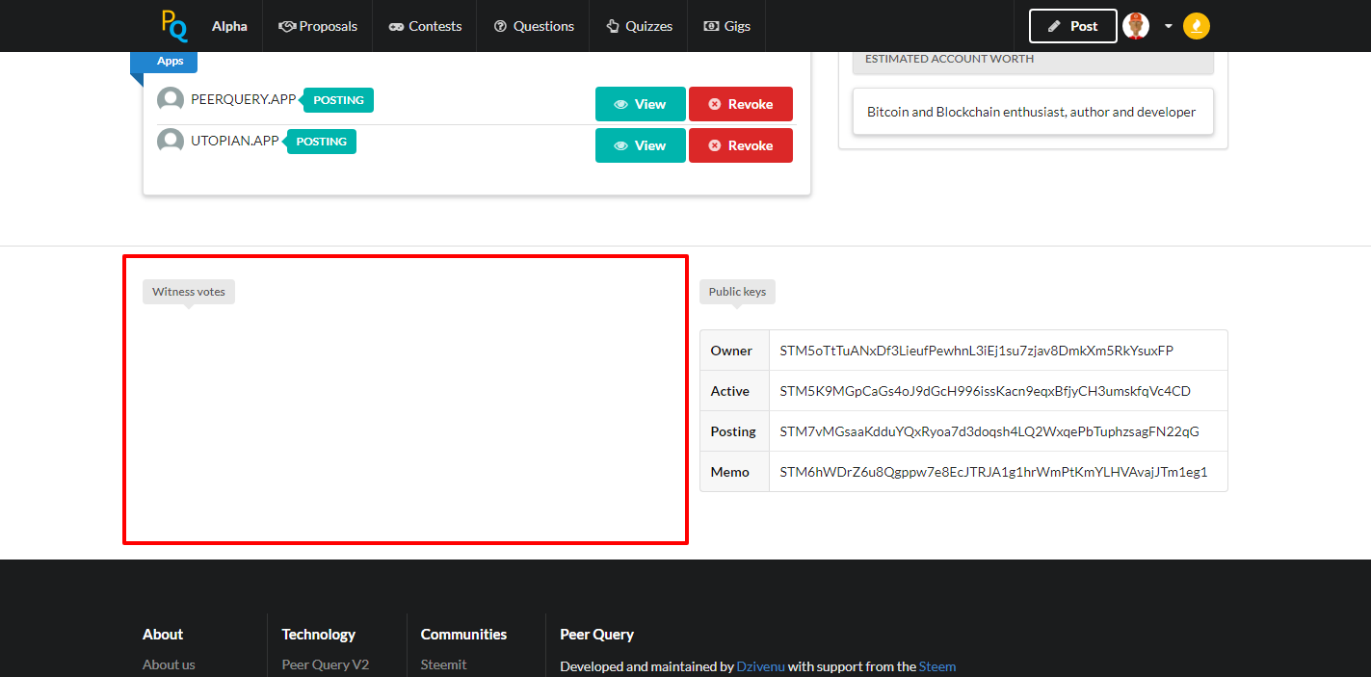Viewport: 1371px width, 677px height.
Task: Navigate to Questions
Action: coord(534,26)
